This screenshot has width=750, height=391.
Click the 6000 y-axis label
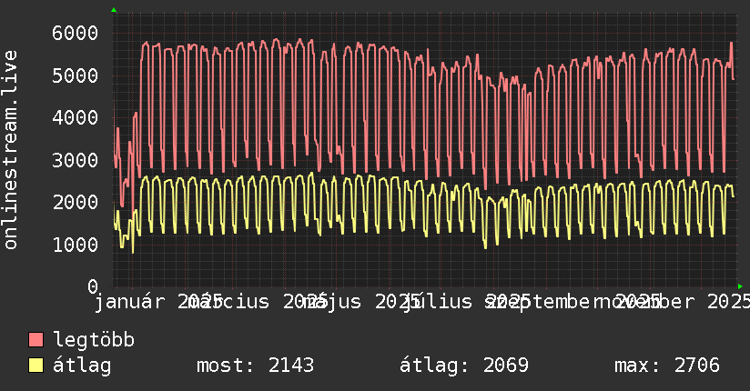[x=76, y=34]
